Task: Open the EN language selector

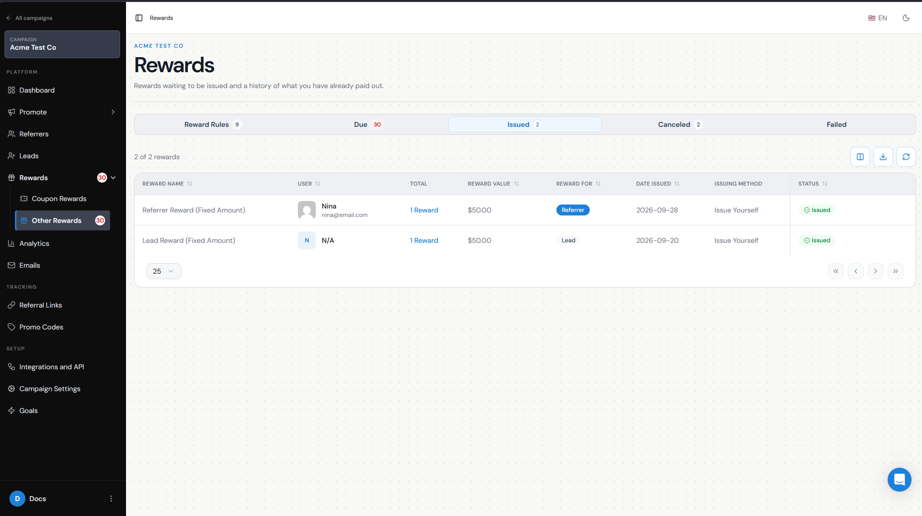Action: point(878,18)
